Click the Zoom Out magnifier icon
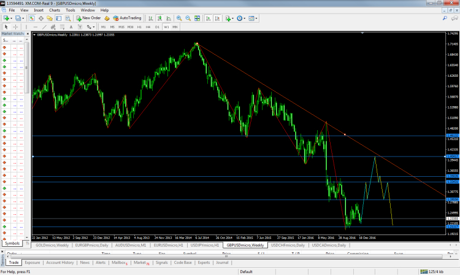The height and width of the screenshot is (275, 460). pos(188,18)
